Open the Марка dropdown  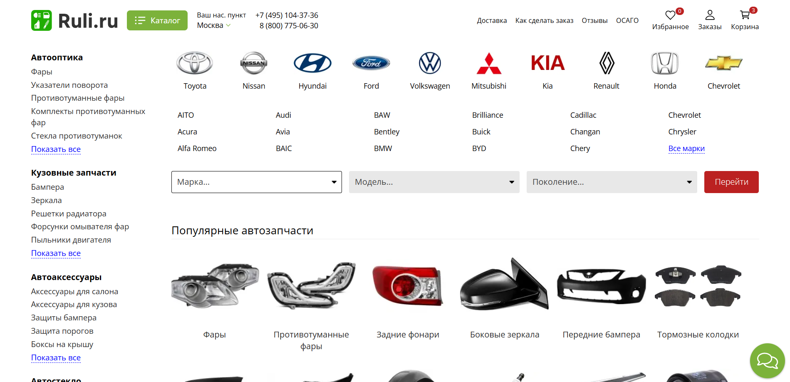[257, 182]
